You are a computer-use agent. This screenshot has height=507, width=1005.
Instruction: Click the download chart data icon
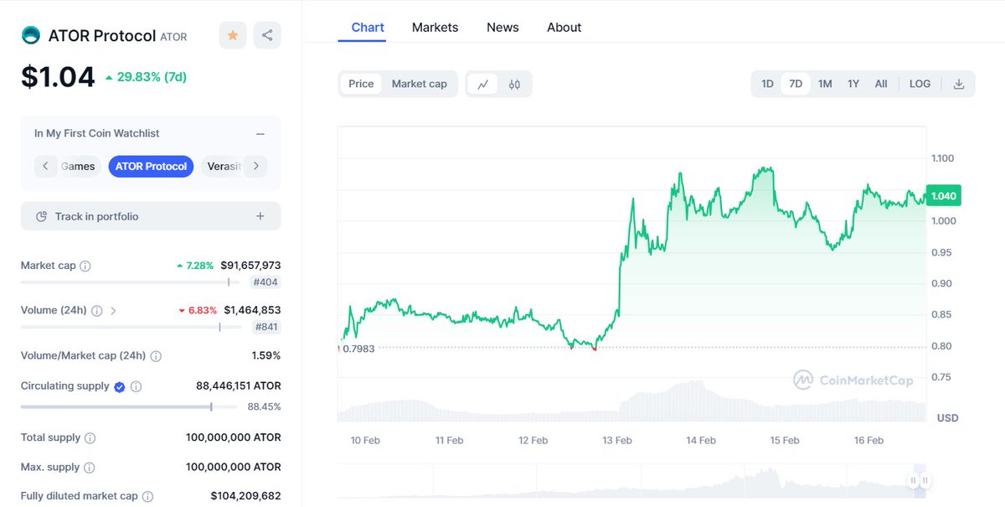coord(959,84)
